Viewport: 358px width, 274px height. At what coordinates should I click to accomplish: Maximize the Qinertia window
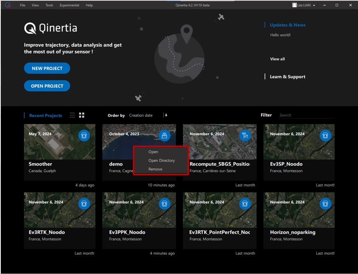coord(337,5)
